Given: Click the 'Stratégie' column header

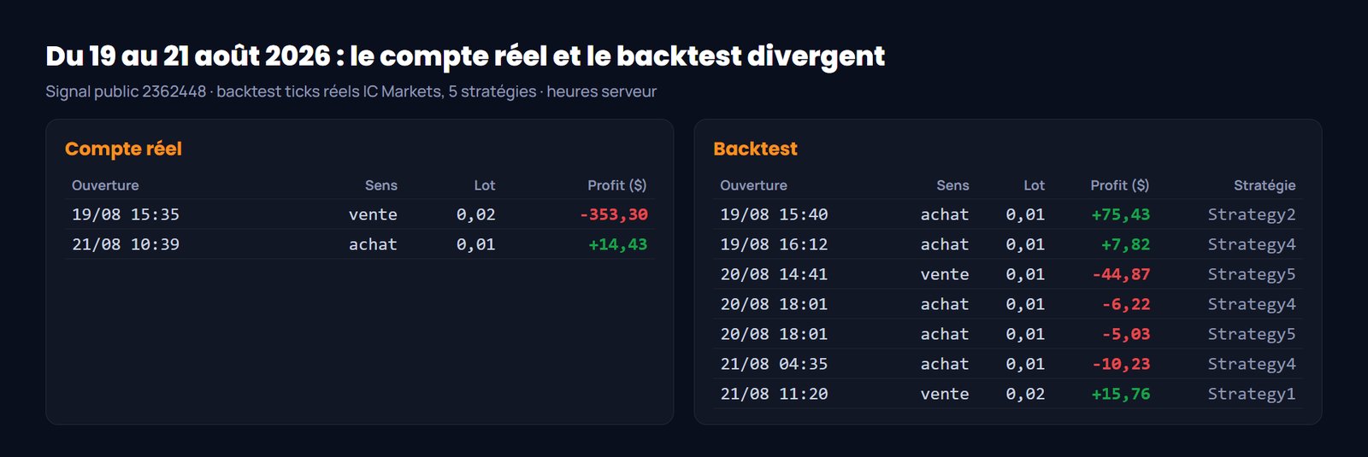Looking at the screenshot, I should [x=1265, y=185].
